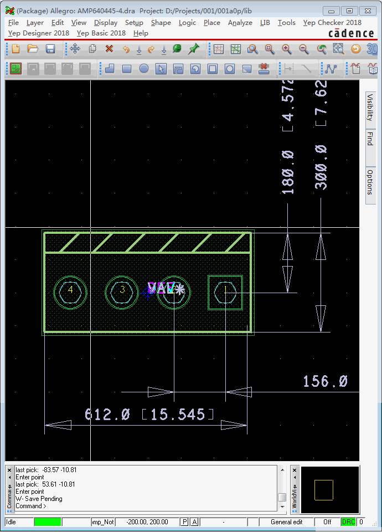Click the General edit mode status field
This screenshot has height=532, width=382.
tap(286, 522)
